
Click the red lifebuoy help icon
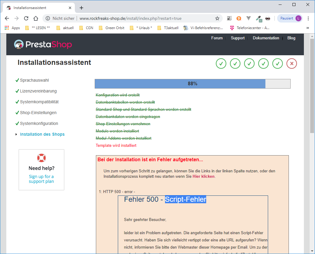pyautogui.click(x=41, y=158)
